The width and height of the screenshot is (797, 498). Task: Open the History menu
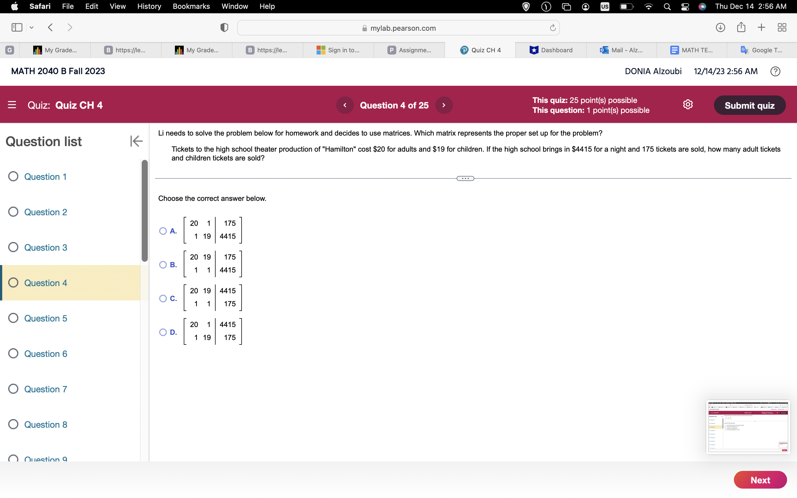[x=149, y=6]
